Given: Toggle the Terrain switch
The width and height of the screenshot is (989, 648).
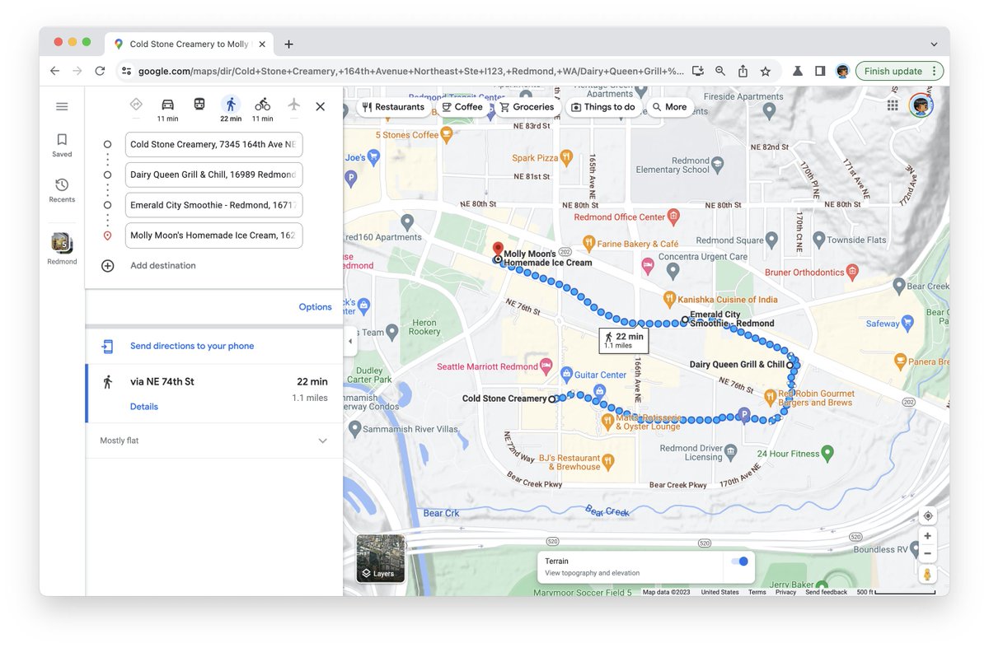Looking at the screenshot, I should (739, 562).
